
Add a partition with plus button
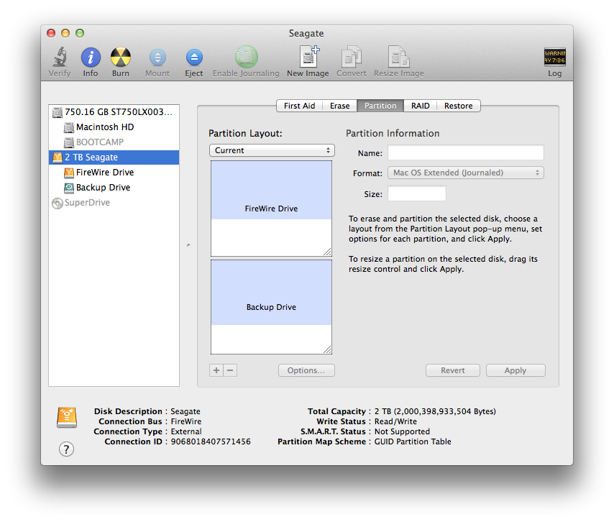coord(216,370)
